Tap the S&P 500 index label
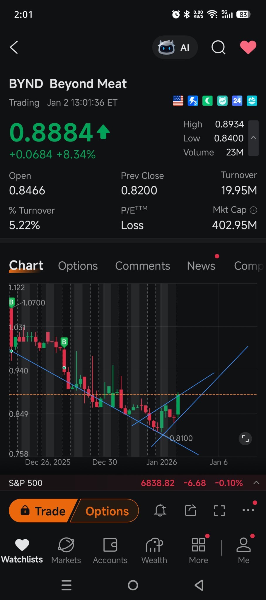Screen dimensions: 266x600 (25, 483)
